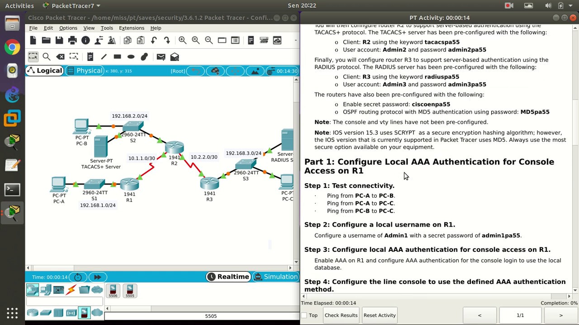Choose the Delete tool
The height and width of the screenshot is (325, 579).
click(60, 57)
